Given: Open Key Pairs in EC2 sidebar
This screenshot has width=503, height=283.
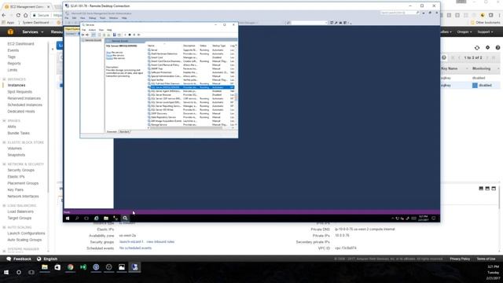Looking at the screenshot, I should pos(16,189).
